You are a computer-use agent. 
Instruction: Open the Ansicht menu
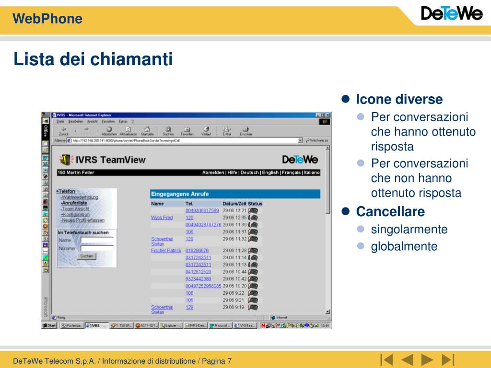pyautogui.click(x=93, y=121)
